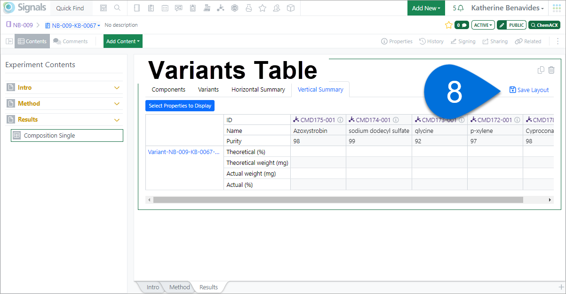Open Signing panel
Viewport: 566px width, 294px height.
click(x=463, y=41)
